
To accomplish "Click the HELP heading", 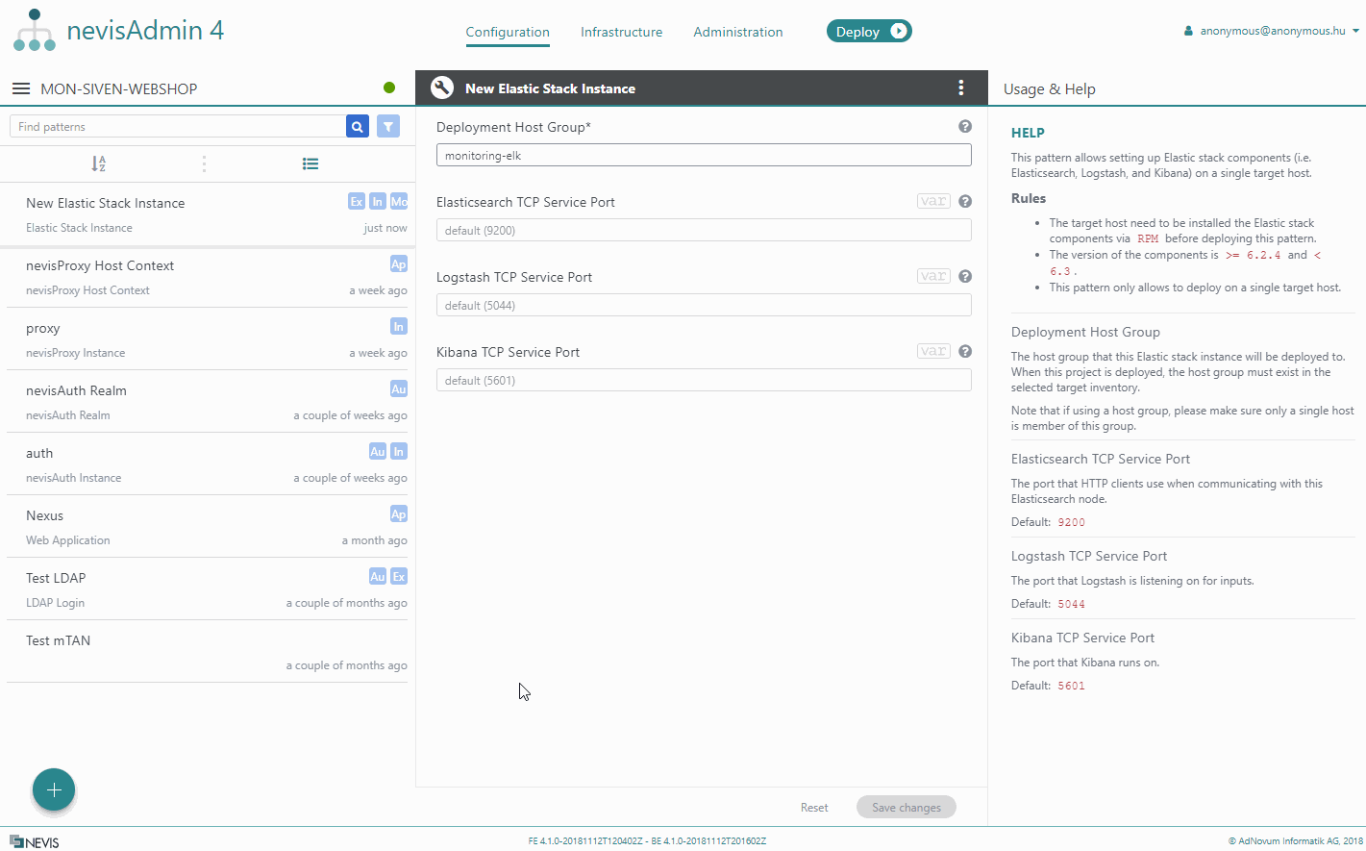I will (1028, 133).
